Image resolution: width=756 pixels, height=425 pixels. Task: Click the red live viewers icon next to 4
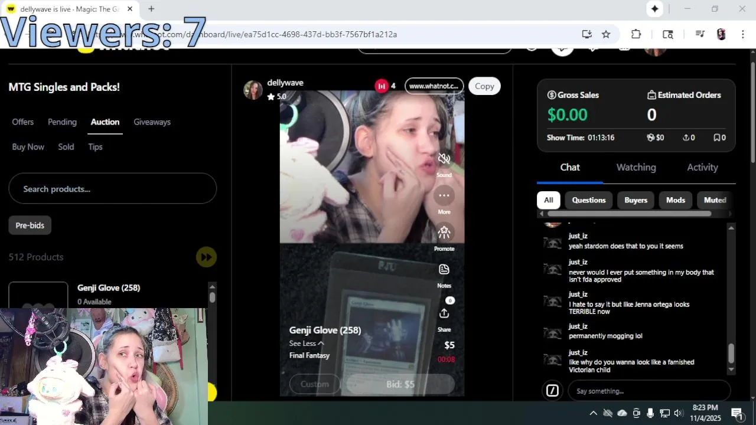click(382, 86)
